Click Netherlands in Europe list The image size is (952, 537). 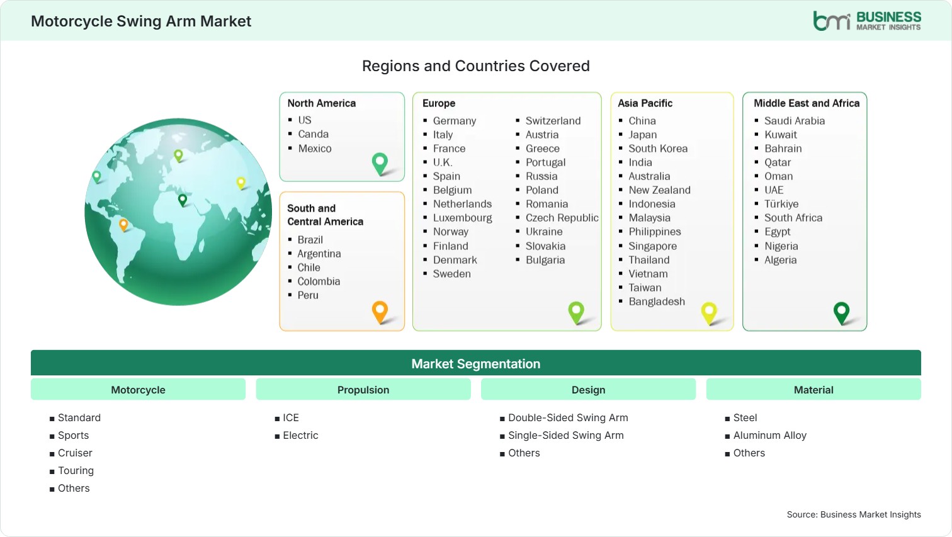(463, 204)
